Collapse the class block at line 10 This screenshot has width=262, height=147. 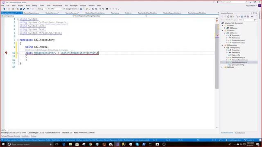pyautogui.click(x=18, y=53)
